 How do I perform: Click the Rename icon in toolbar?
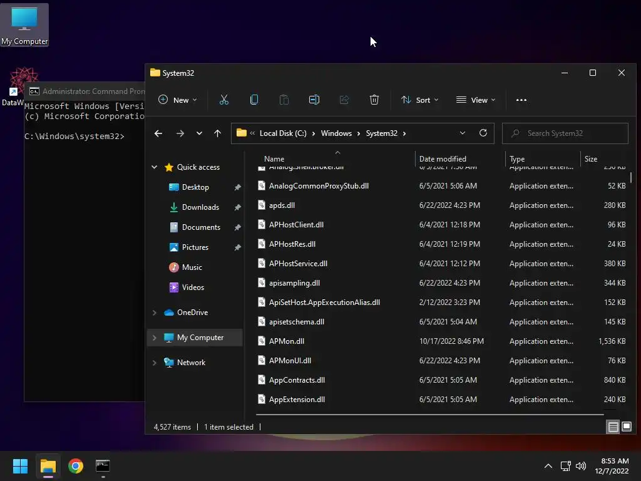[314, 100]
